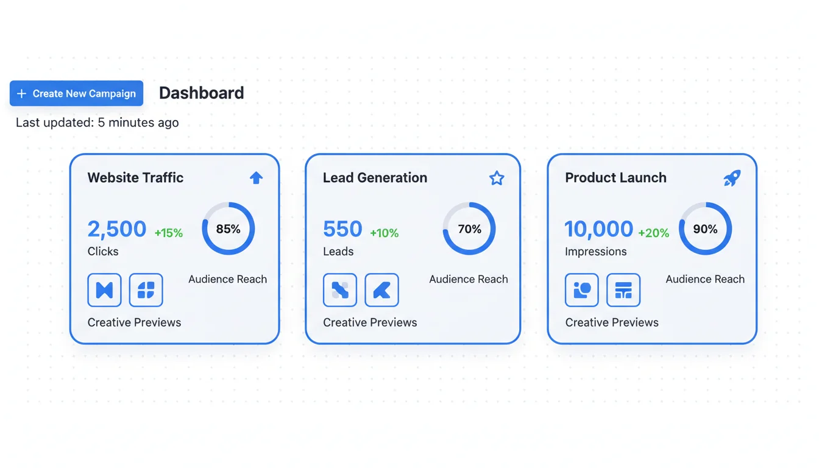Open first creative preview in Website Traffic
The image size is (819, 468).
tap(104, 290)
